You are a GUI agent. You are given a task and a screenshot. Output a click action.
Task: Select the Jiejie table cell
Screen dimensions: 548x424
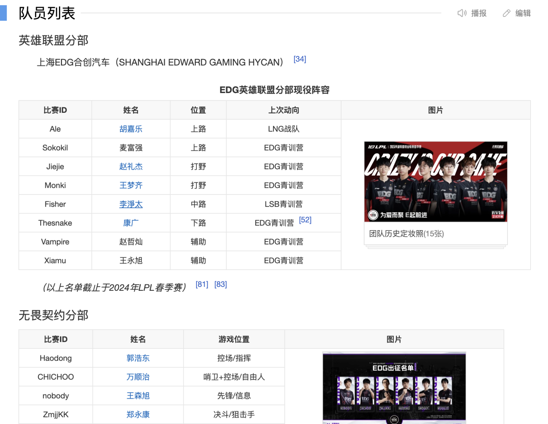[55, 167]
